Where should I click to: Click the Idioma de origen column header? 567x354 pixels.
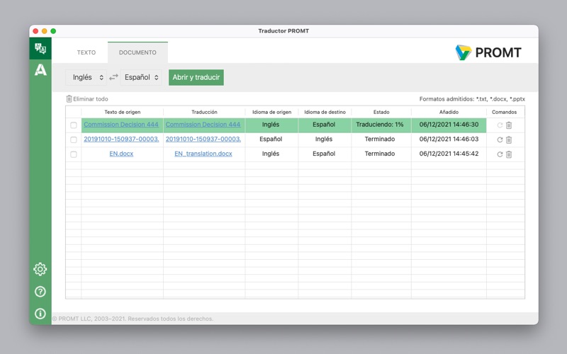coord(271,112)
